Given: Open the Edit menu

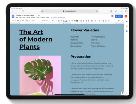Looking at the screenshot, I should [20, 18].
